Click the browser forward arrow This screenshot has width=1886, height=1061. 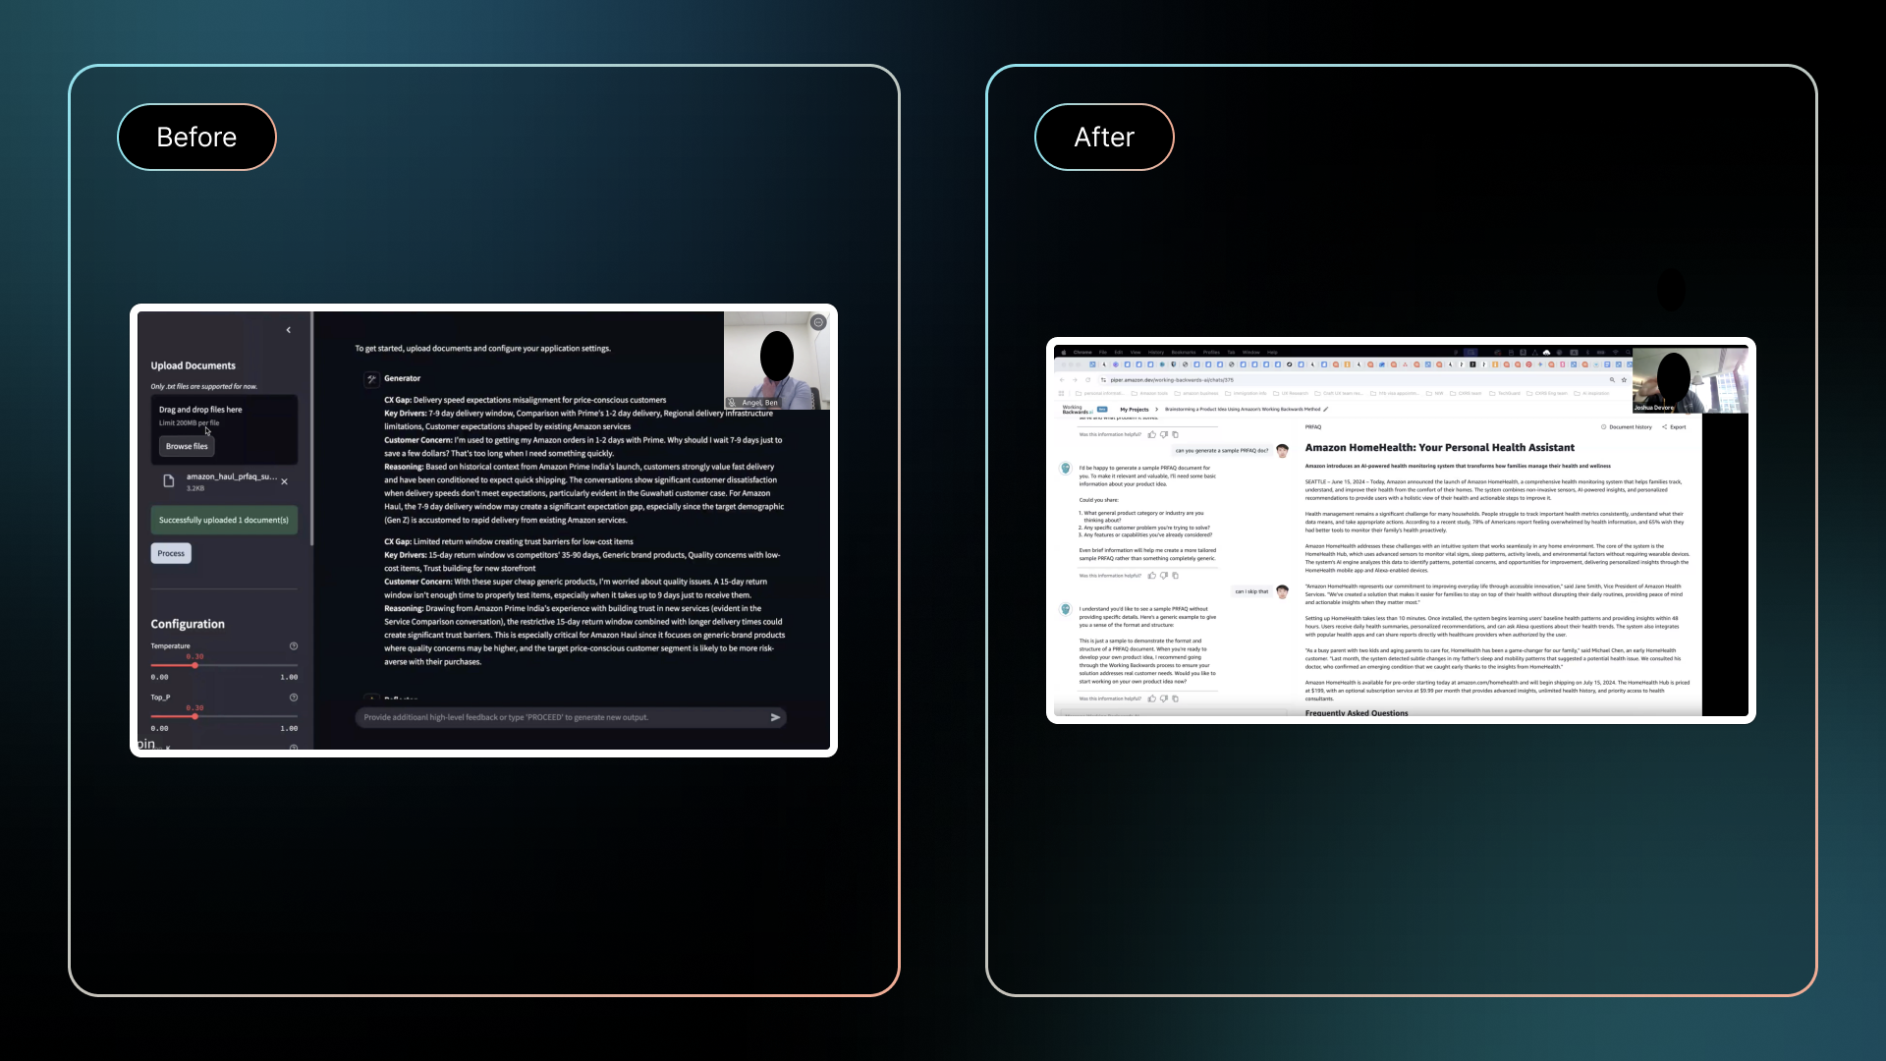pos(1075,380)
